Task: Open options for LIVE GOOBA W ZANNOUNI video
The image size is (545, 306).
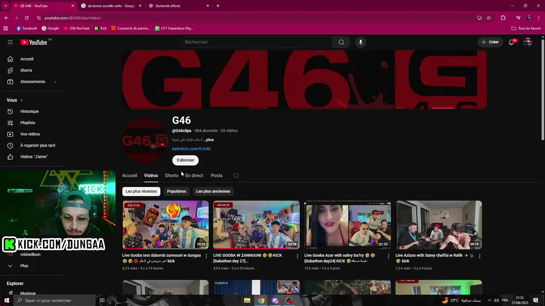Action: [x=298, y=256]
